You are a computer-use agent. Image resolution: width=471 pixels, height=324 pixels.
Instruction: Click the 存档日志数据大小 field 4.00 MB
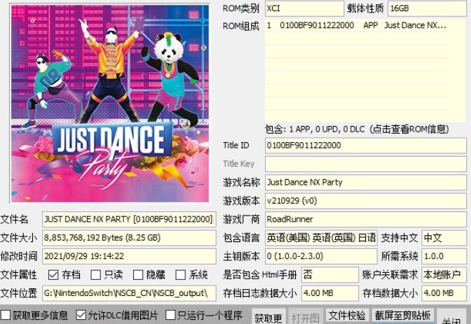[330, 293]
